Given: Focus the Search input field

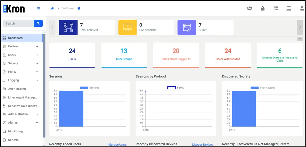Looking at the screenshot, I should [18, 24].
